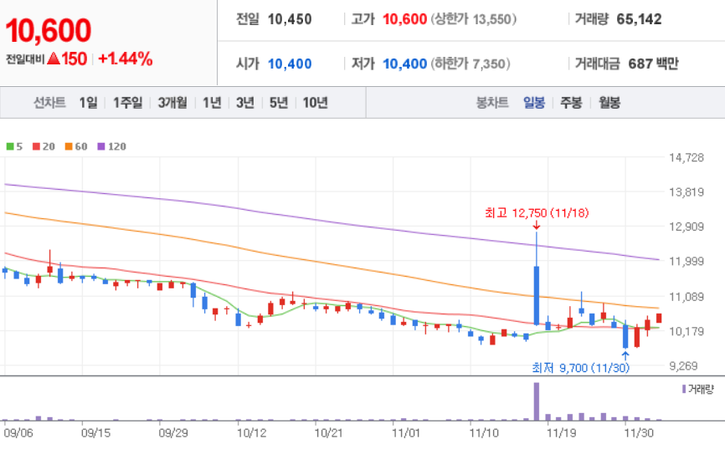Select 월봉 monthly candlestick chart
This screenshot has height=454, width=725.
tap(609, 103)
